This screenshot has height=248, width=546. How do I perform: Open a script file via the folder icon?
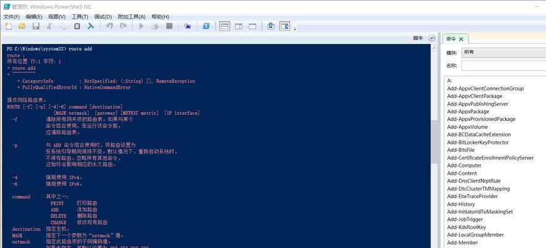click(22, 26)
